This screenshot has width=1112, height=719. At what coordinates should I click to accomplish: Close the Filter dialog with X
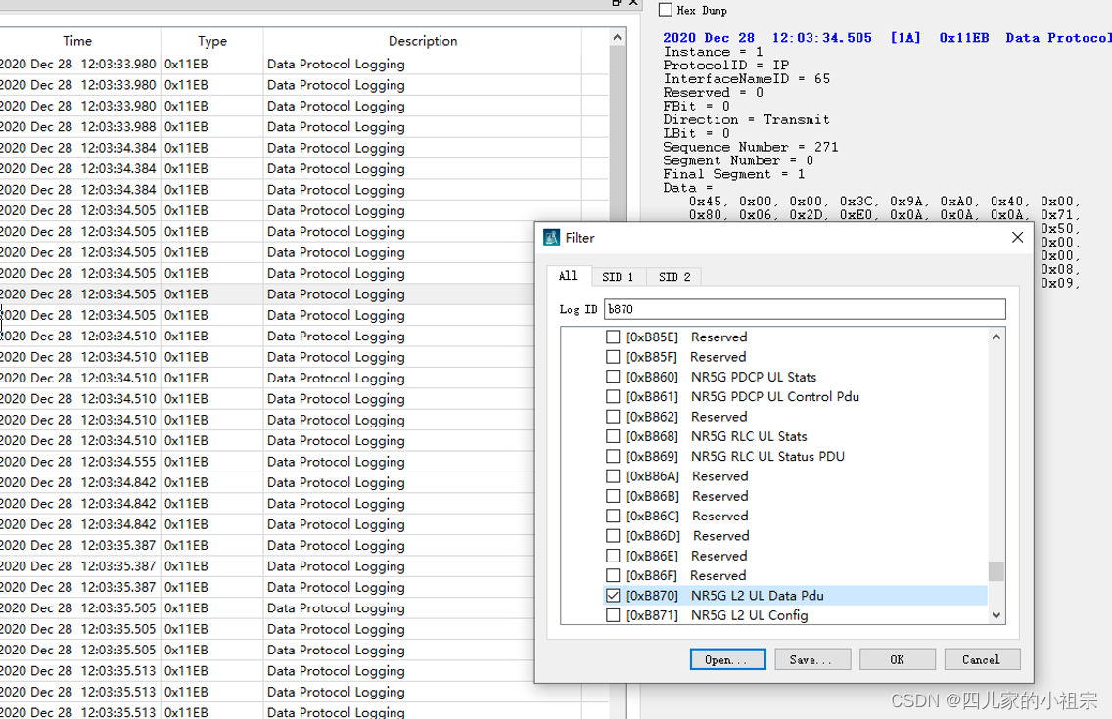coord(1018,238)
